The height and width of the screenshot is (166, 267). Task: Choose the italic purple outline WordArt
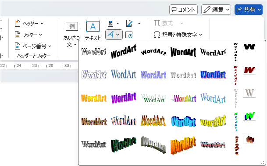(94, 74)
